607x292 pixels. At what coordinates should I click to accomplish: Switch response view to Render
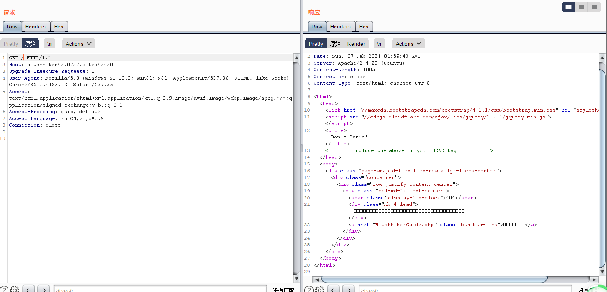pyautogui.click(x=356, y=44)
